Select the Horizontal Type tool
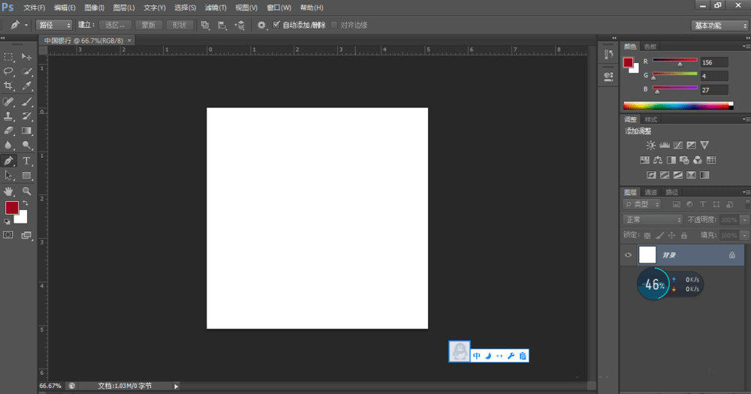The image size is (751, 394). pos(26,161)
